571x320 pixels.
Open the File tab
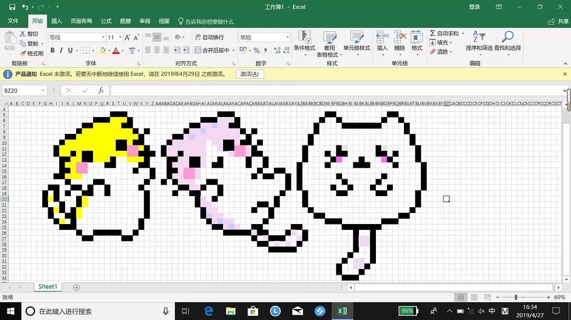click(13, 21)
